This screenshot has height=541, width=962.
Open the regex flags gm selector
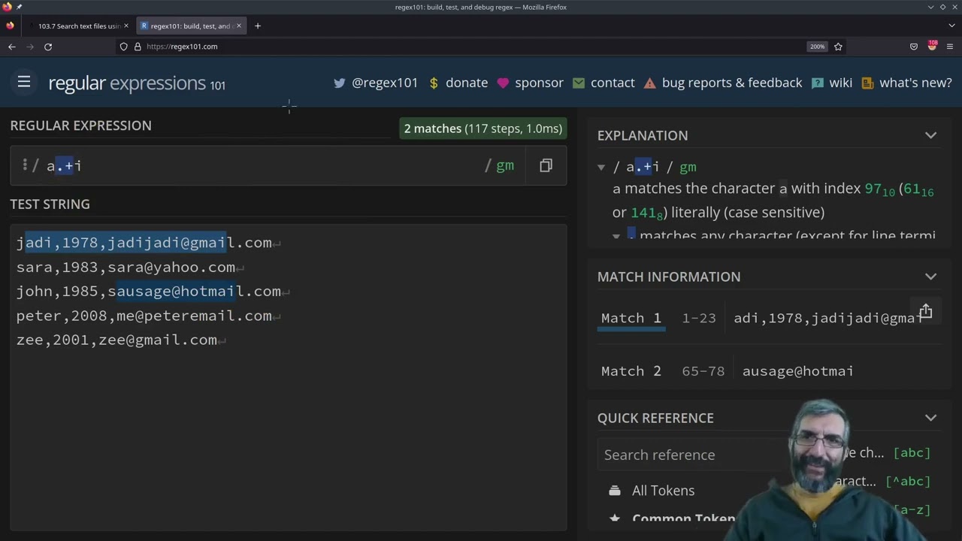click(x=505, y=165)
